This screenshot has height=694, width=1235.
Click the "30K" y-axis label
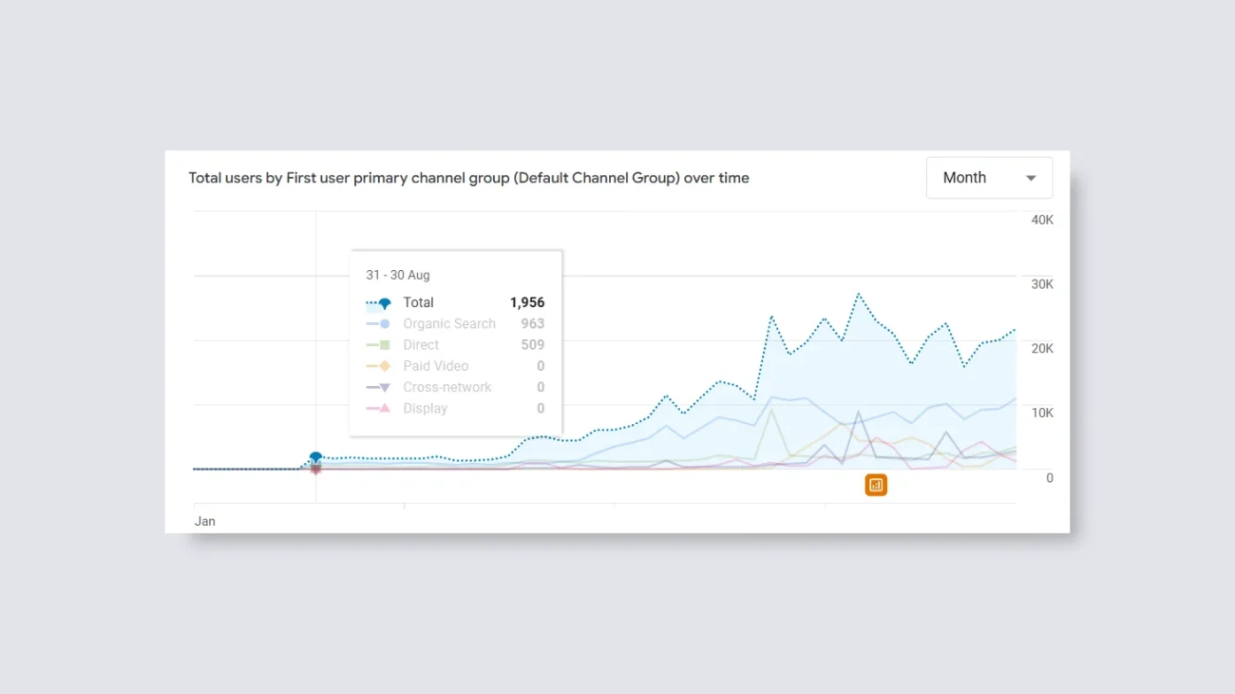point(1042,284)
